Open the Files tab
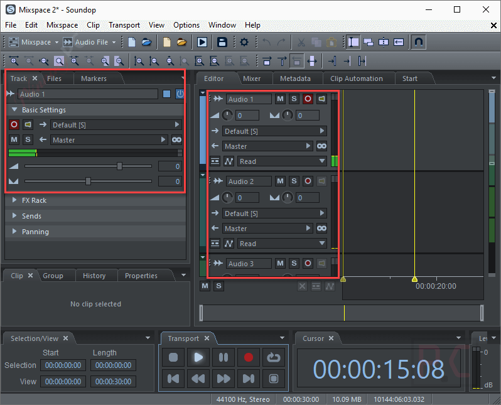Viewport: 501px width, 405px height. [54, 78]
